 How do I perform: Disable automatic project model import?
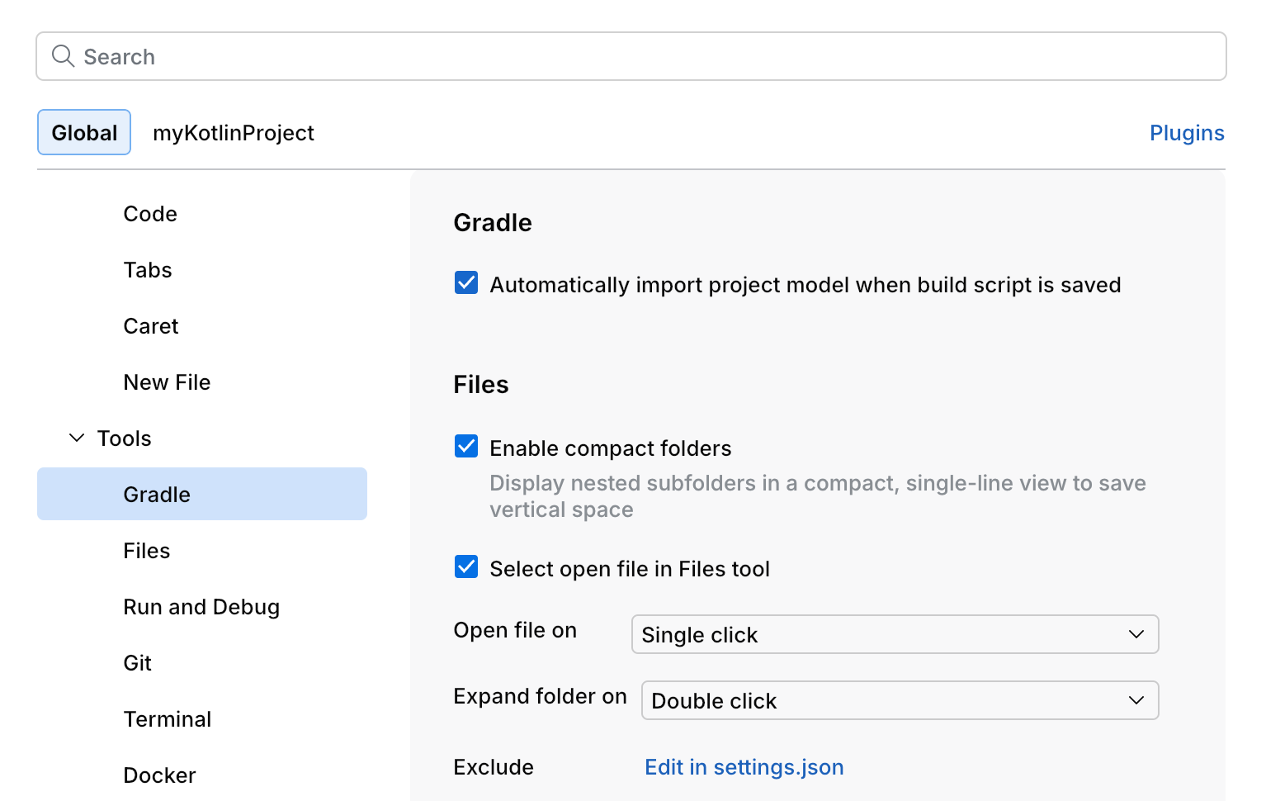pyautogui.click(x=466, y=282)
